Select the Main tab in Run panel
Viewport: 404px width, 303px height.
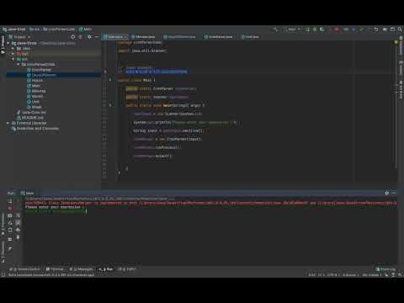click(x=27, y=193)
